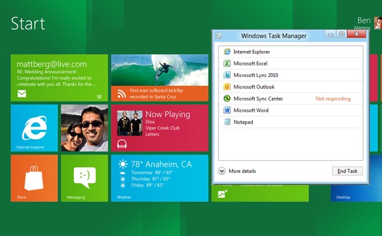The width and height of the screenshot is (382, 236).
Task: Click the RSS feed icon on news tile
Action: (122, 94)
